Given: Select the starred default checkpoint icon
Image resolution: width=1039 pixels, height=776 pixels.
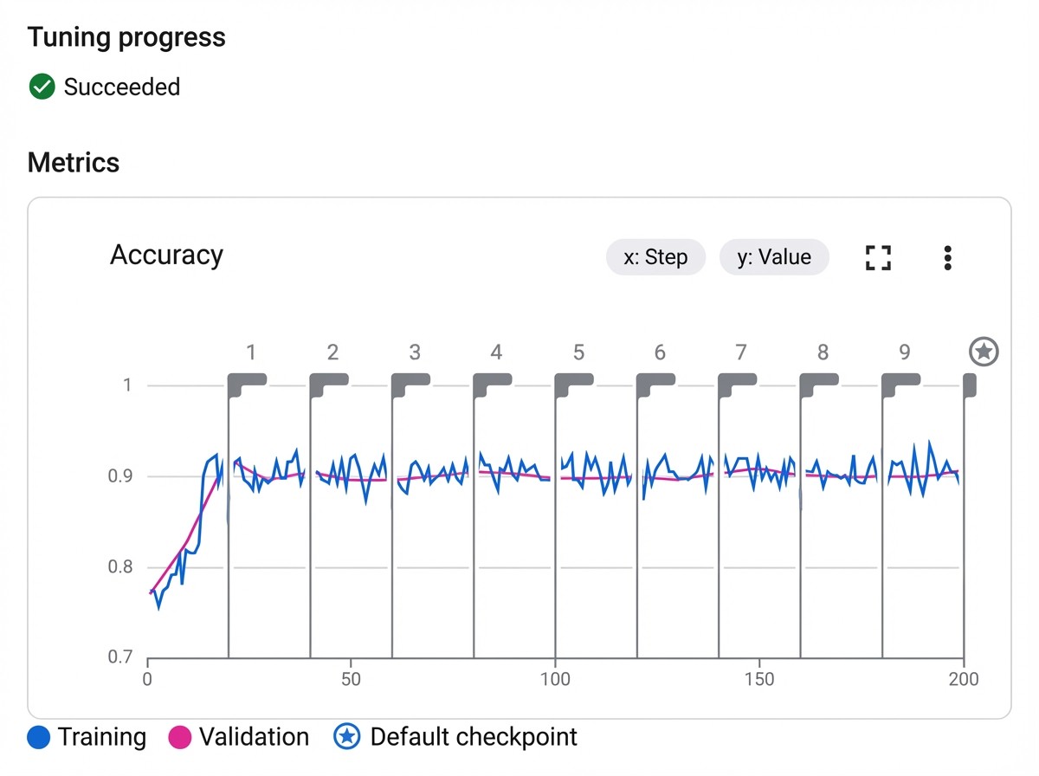Looking at the screenshot, I should 984,352.
